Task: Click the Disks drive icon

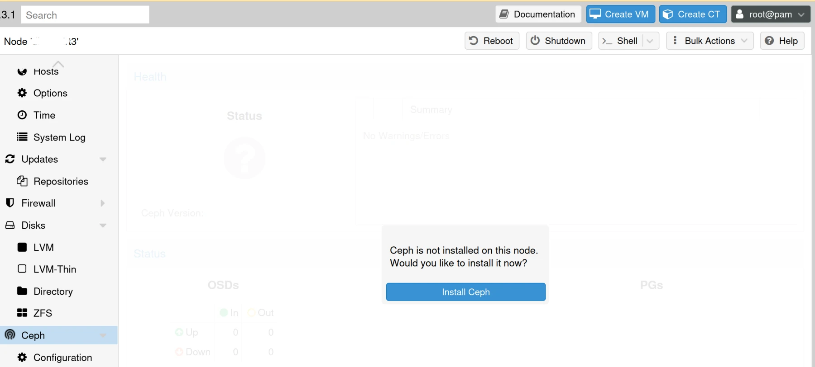Action: click(10, 225)
